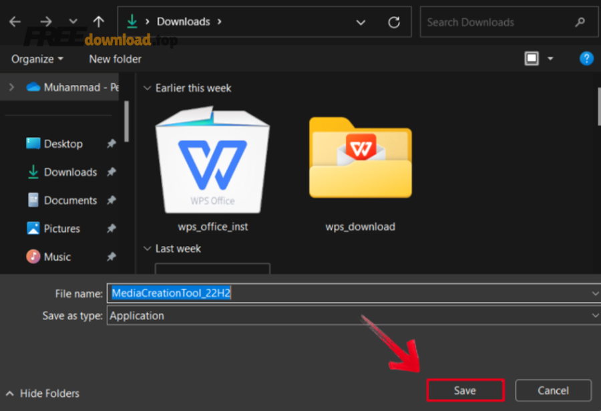Open Music in the navigation pane

pyautogui.click(x=48, y=257)
